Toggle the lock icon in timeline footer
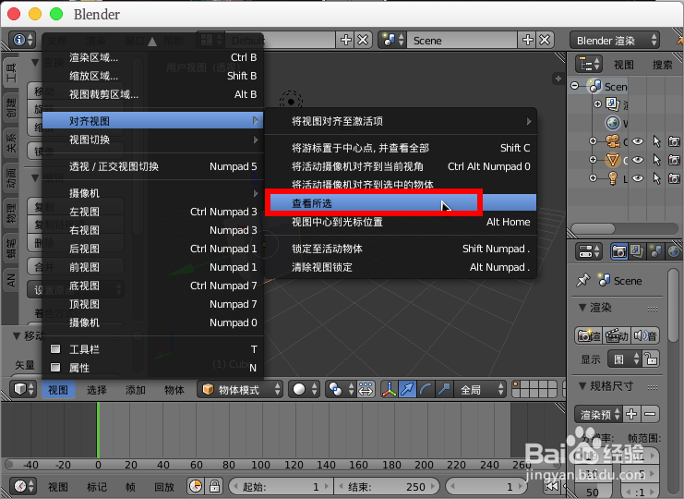 coord(214,486)
